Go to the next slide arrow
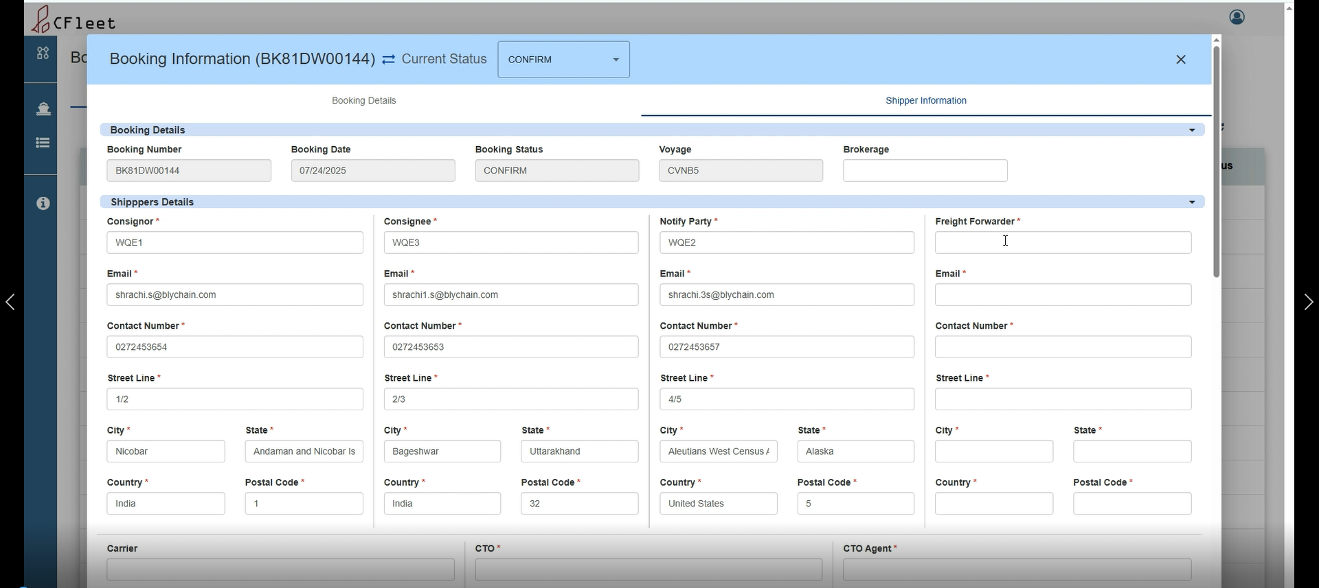This screenshot has width=1319, height=588. [x=1308, y=302]
